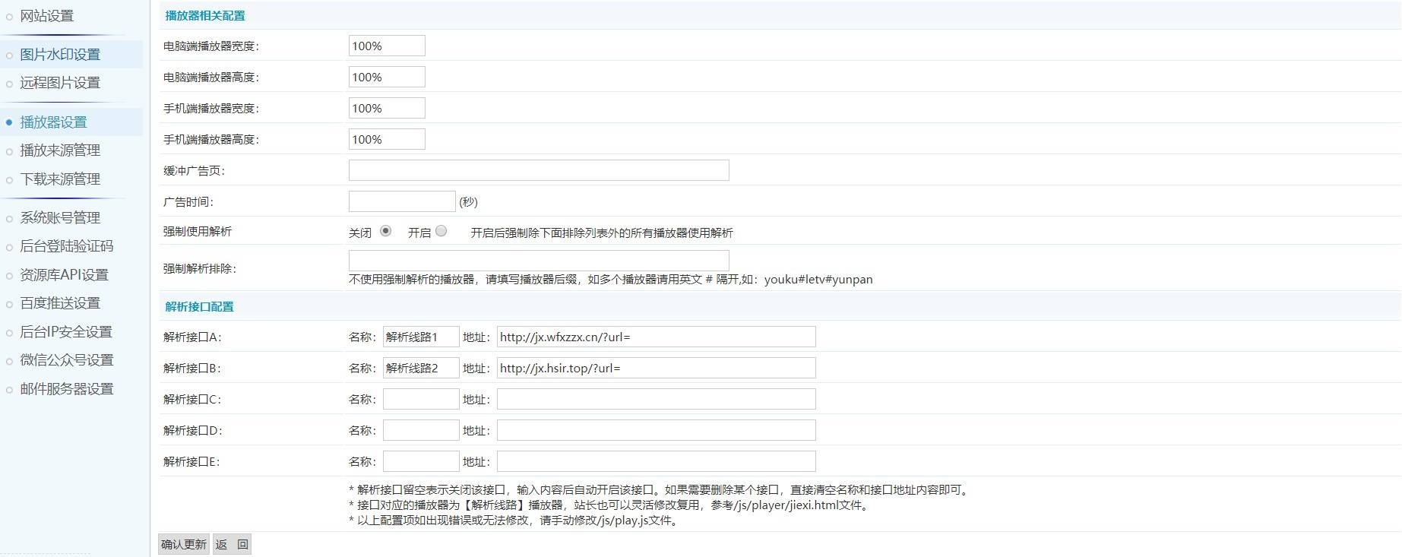Open 后台IP安全设置
Viewport: 1402px width, 557px height.
(x=66, y=332)
